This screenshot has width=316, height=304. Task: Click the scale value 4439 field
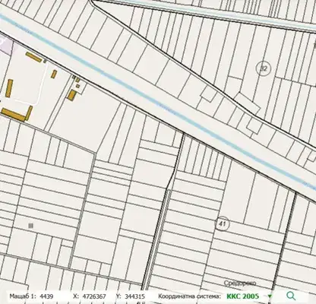pos(46,296)
